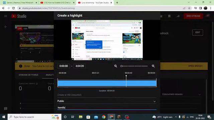Image resolution: width=214 pixels, height=120 pixels.
Task: Open the Chrome side panel icon
Action: [x=200, y=8]
